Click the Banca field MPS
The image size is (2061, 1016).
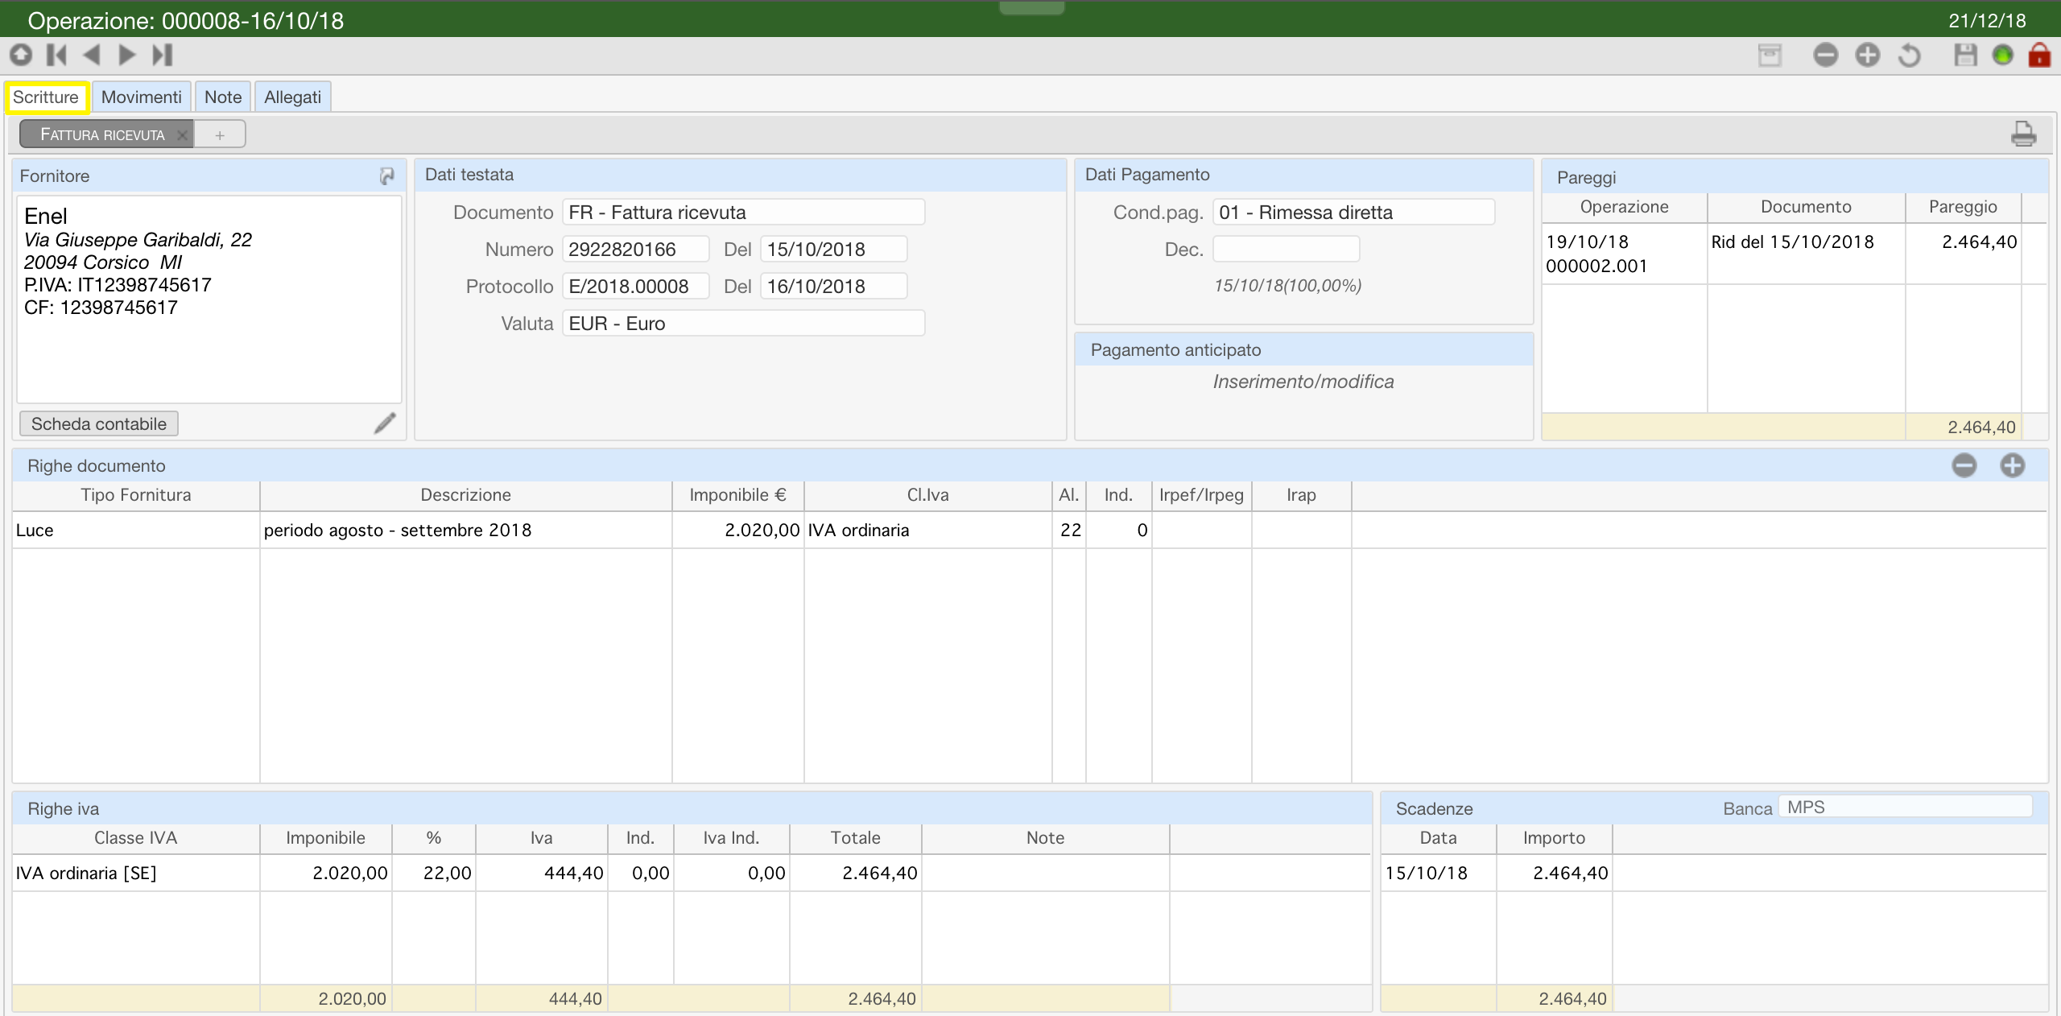point(1906,807)
